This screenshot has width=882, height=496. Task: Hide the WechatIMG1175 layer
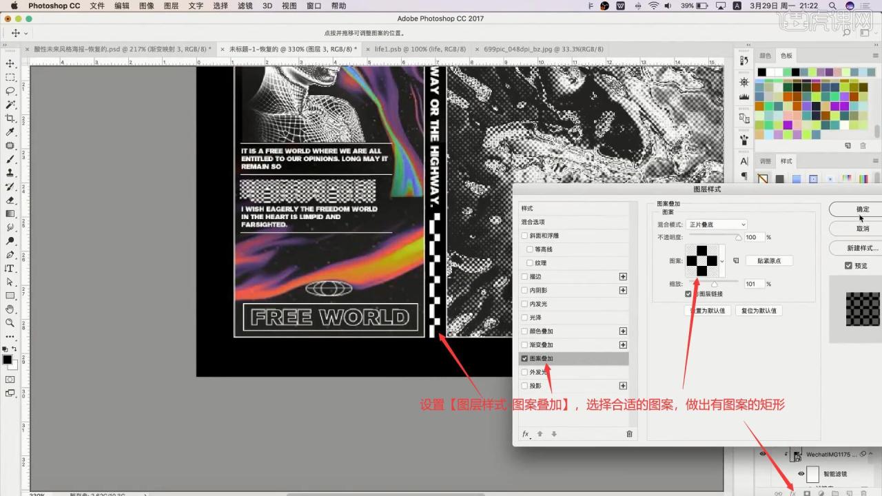pyautogui.click(x=763, y=455)
